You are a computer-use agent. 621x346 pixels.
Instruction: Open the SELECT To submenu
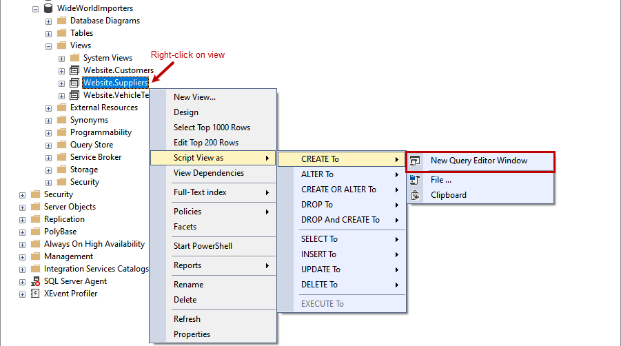tap(341, 239)
